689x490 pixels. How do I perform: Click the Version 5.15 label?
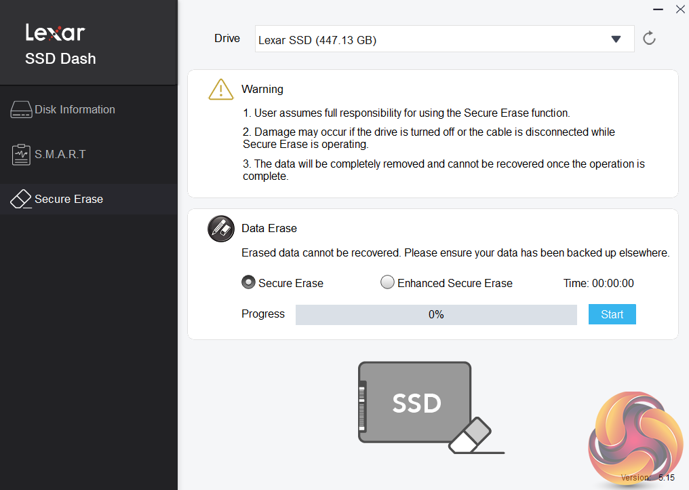[x=648, y=477]
